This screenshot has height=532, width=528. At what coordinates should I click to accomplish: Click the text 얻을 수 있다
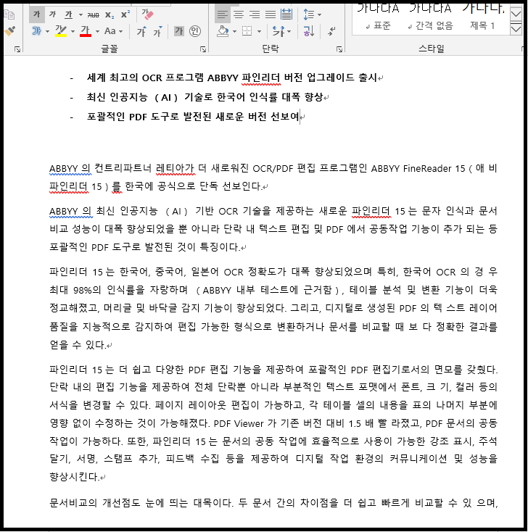pos(78,346)
